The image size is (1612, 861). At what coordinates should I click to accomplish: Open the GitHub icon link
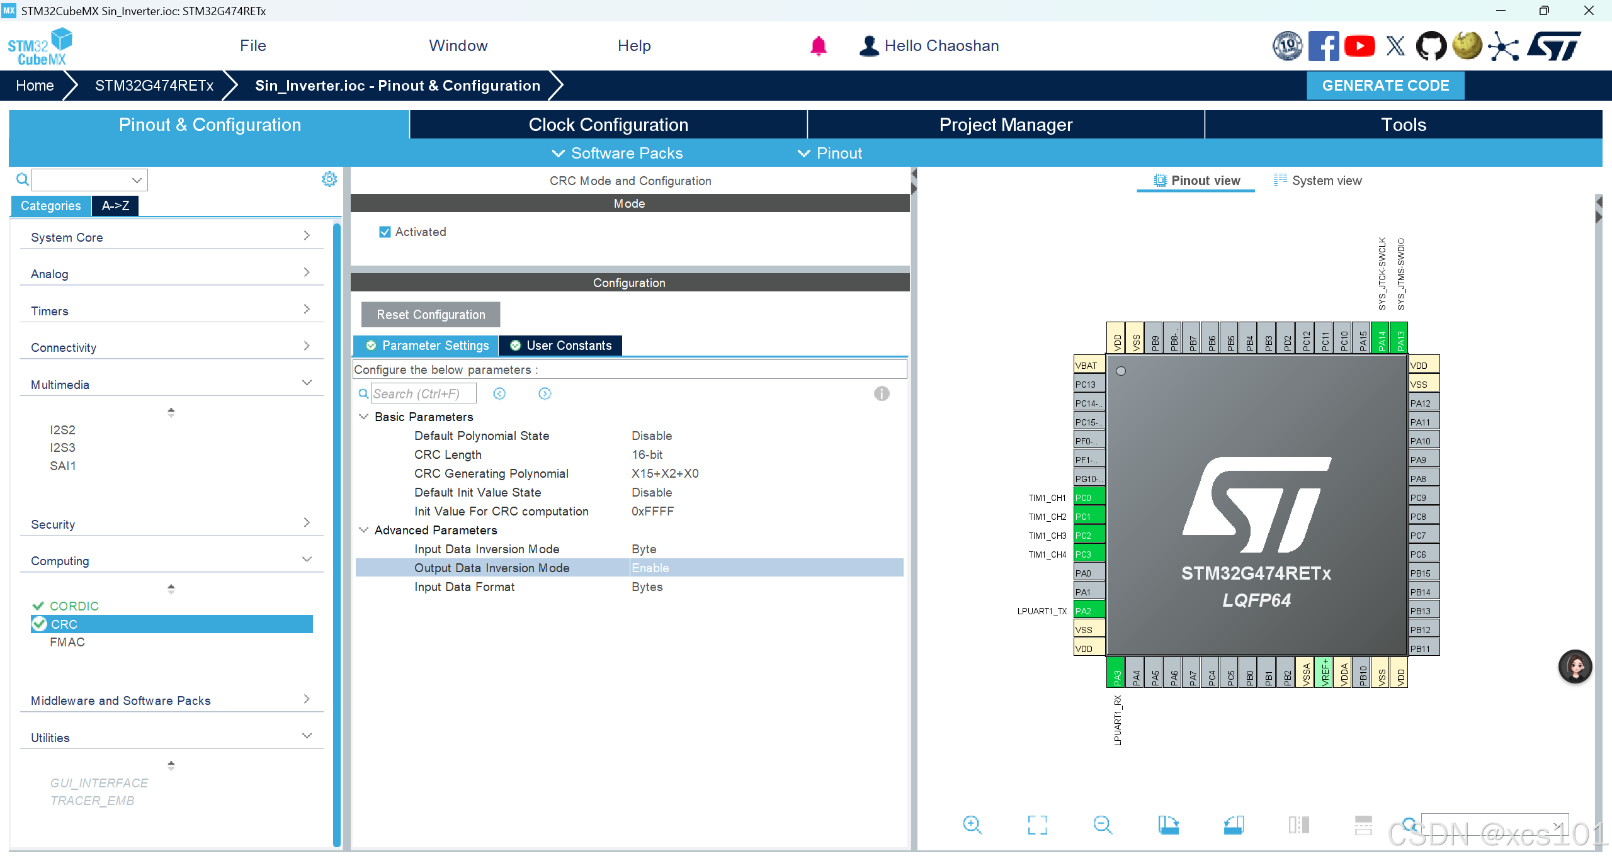point(1431,46)
